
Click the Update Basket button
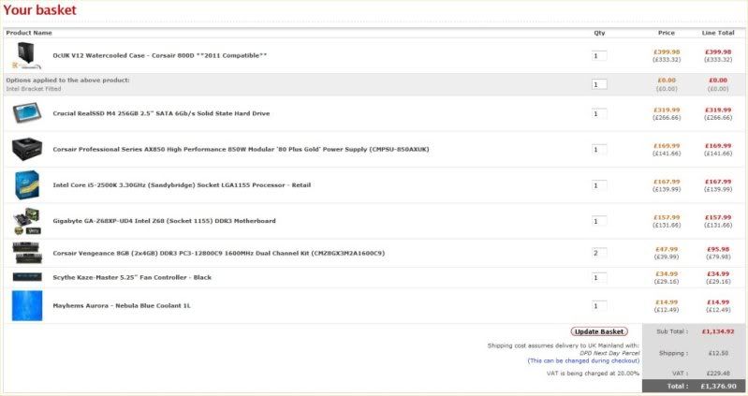click(x=599, y=331)
